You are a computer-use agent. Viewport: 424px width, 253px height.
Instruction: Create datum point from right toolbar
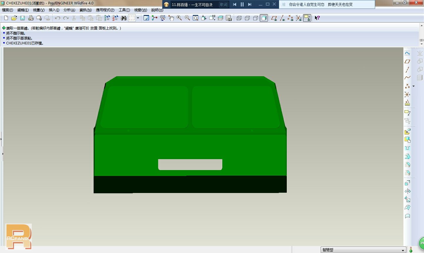point(408,86)
